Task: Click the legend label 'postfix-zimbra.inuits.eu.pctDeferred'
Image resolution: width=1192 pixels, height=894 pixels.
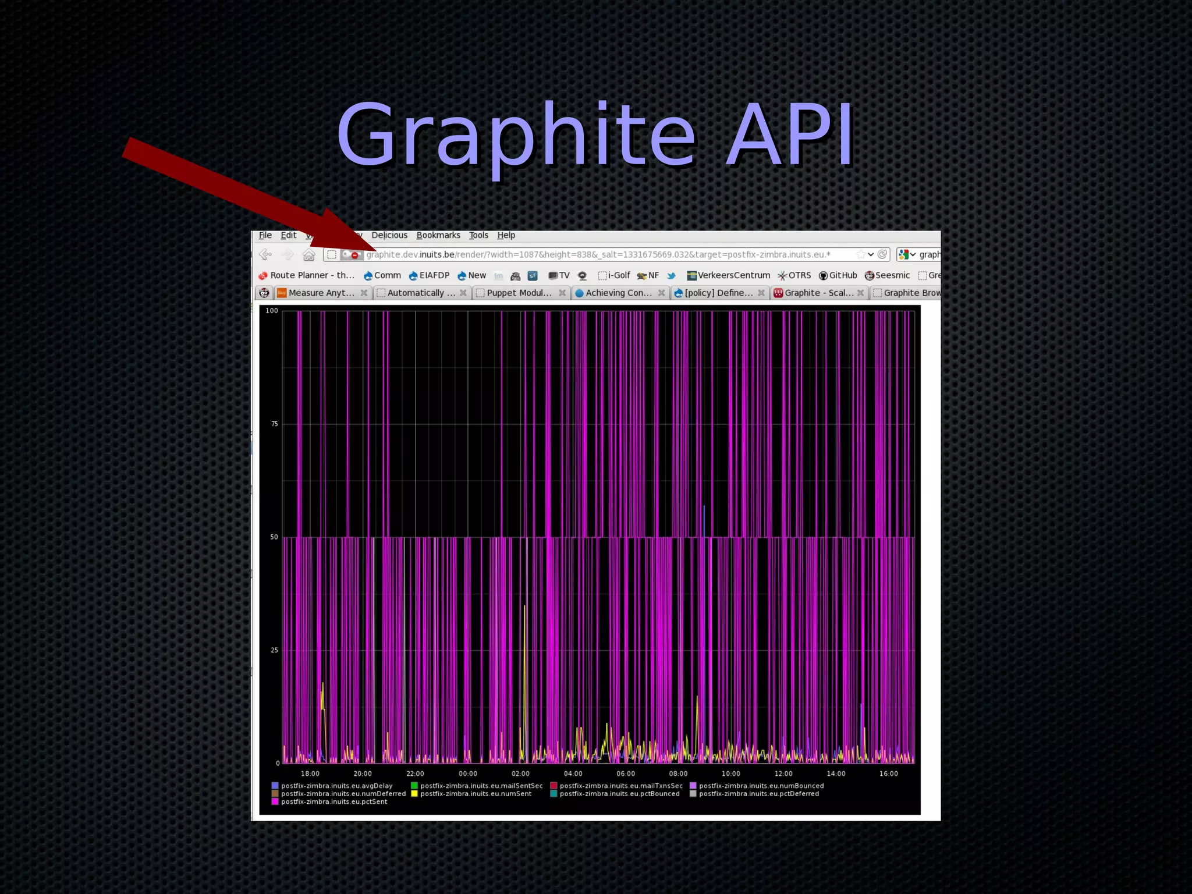Action: [x=759, y=794]
